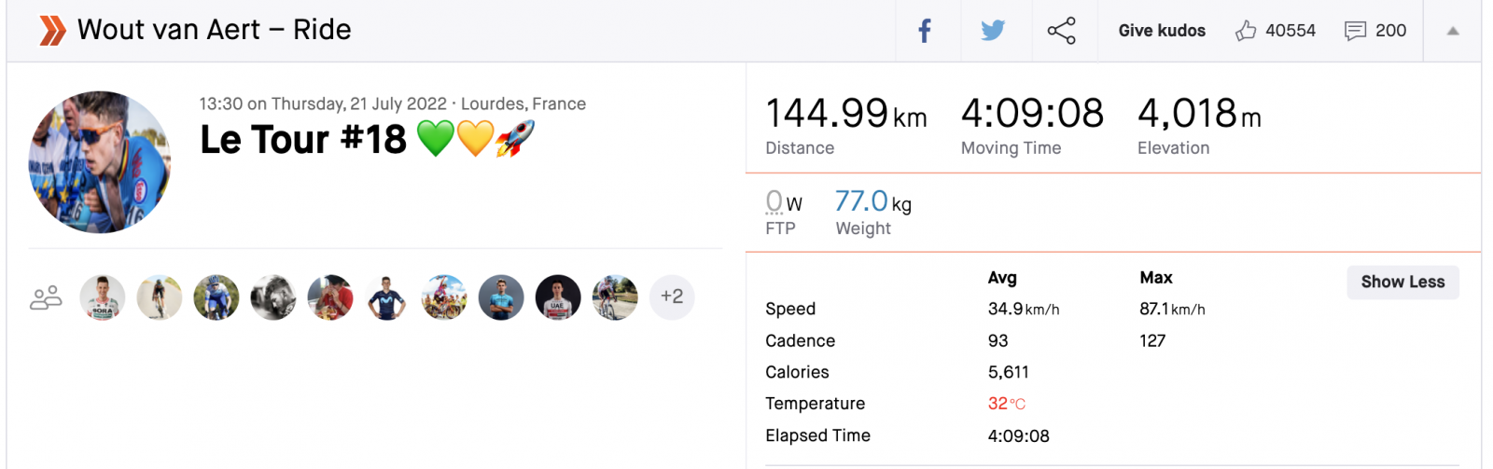Share the ride on Facebook
Image resolution: width=1493 pixels, height=469 pixels.
tap(925, 31)
